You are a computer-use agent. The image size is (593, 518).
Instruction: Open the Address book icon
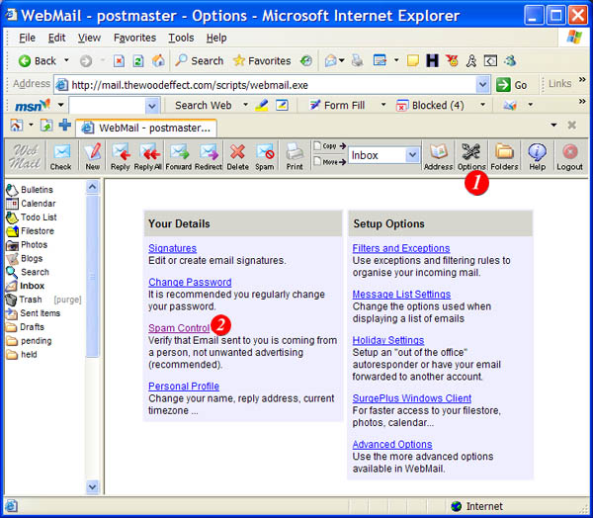pos(438,155)
